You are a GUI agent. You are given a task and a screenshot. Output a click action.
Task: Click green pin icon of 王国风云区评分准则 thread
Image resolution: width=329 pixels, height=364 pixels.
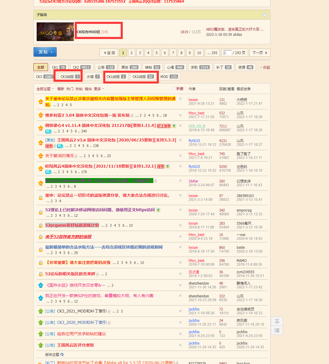tap(41, 345)
